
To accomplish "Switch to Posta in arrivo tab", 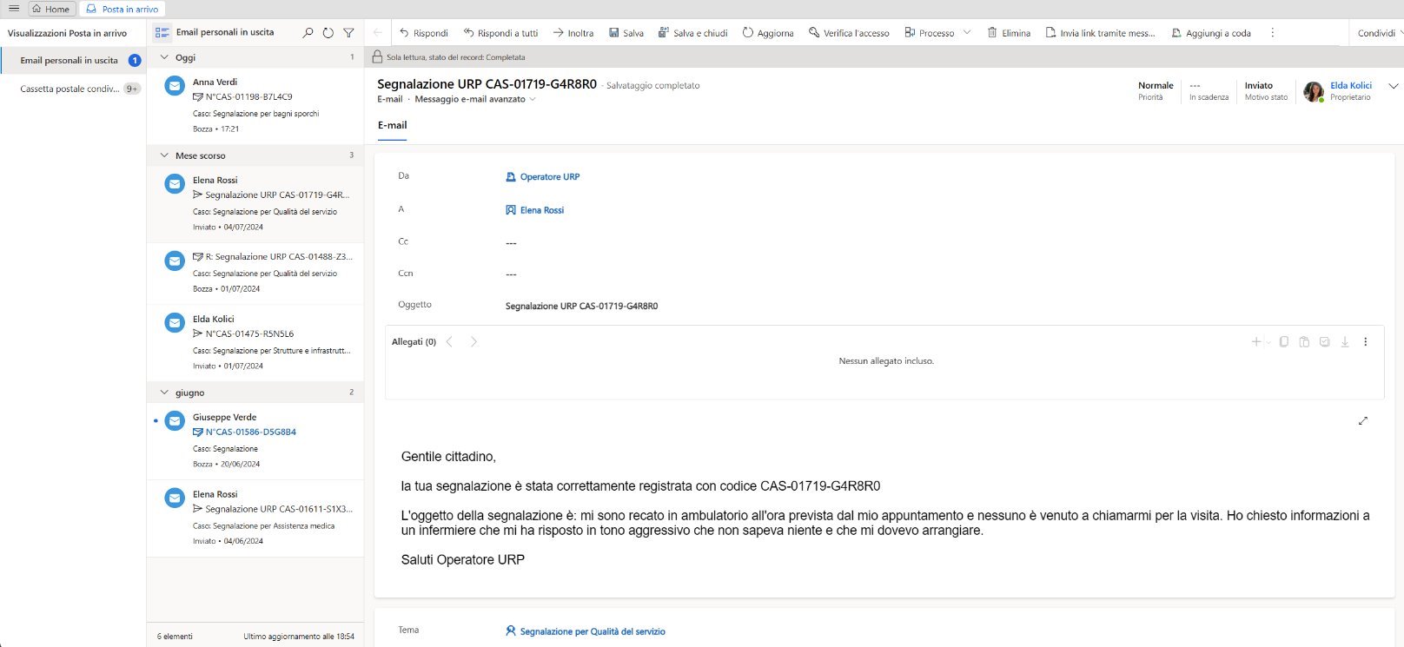I will pos(123,9).
